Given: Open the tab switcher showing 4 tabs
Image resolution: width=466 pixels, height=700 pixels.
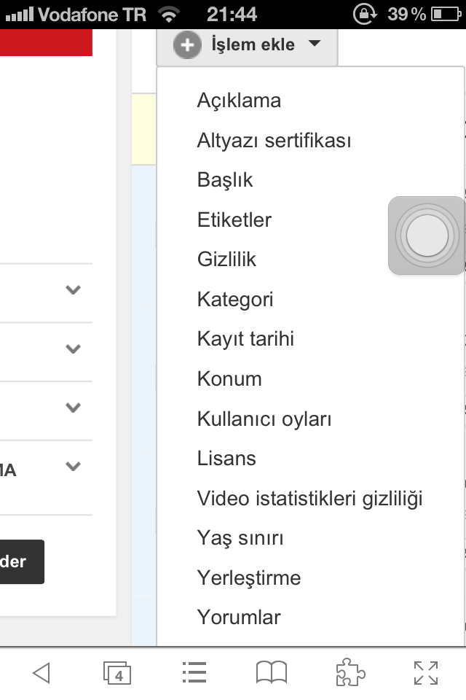Looking at the screenshot, I should (117, 673).
